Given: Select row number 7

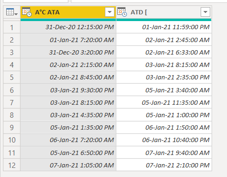Looking at the screenshot, I should [x=11, y=102].
